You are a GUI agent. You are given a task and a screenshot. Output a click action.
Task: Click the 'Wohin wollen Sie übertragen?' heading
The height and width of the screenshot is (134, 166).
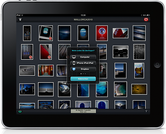pos(83,51)
